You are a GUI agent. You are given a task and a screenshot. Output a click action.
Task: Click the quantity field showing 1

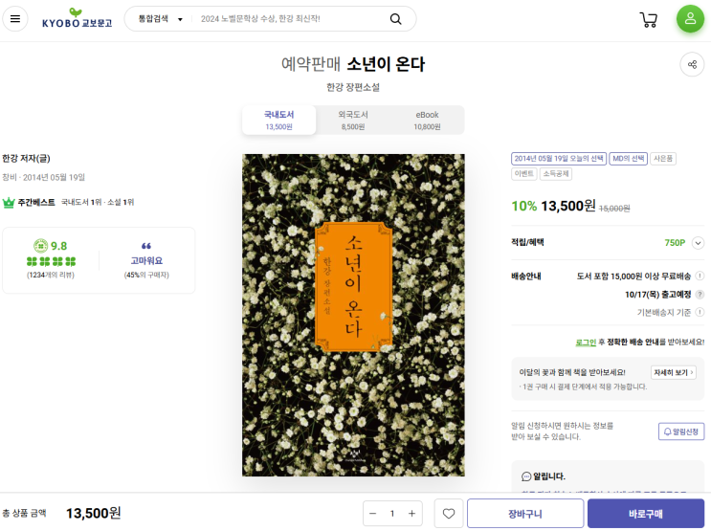pyautogui.click(x=392, y=514)
